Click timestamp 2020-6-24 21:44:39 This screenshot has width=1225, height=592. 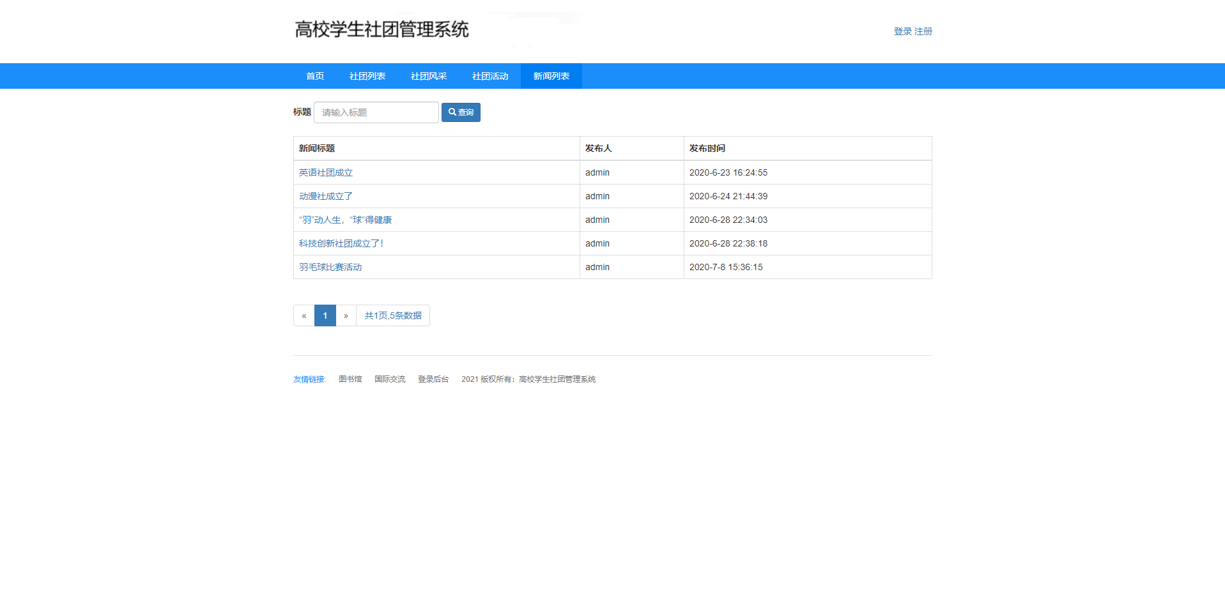point(728,196)
